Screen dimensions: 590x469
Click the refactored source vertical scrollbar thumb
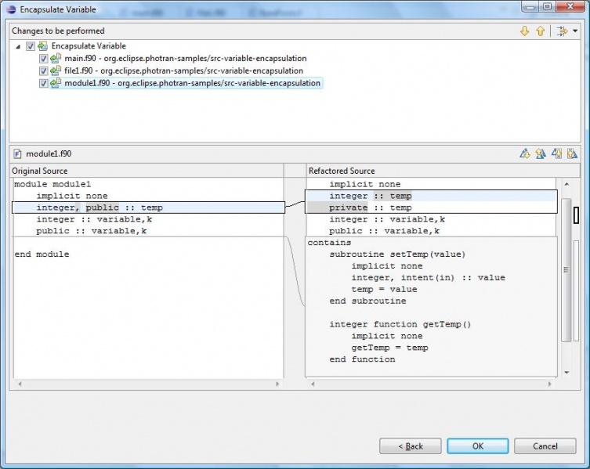[x=566, y=269]
